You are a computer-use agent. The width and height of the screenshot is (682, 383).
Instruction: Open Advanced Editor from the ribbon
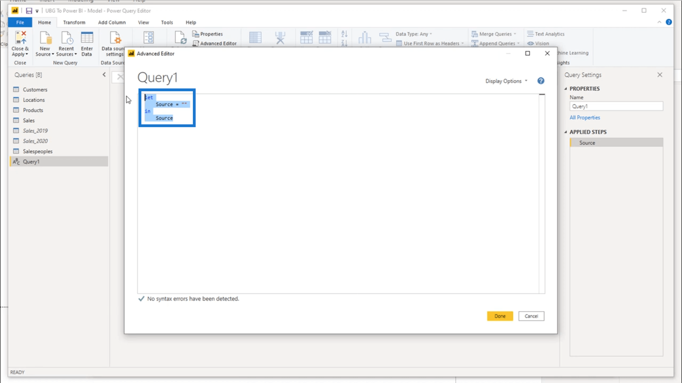214,43
